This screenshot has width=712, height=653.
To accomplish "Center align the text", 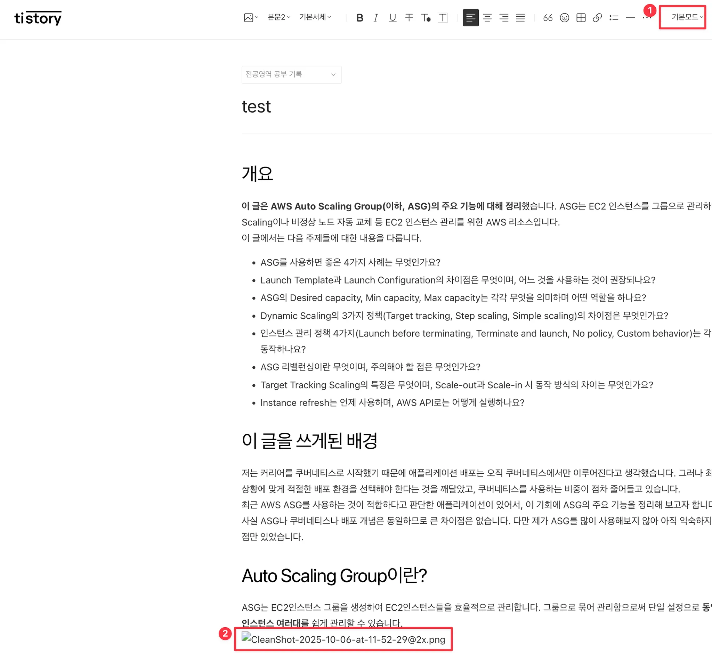I will [x=487, y=18].
